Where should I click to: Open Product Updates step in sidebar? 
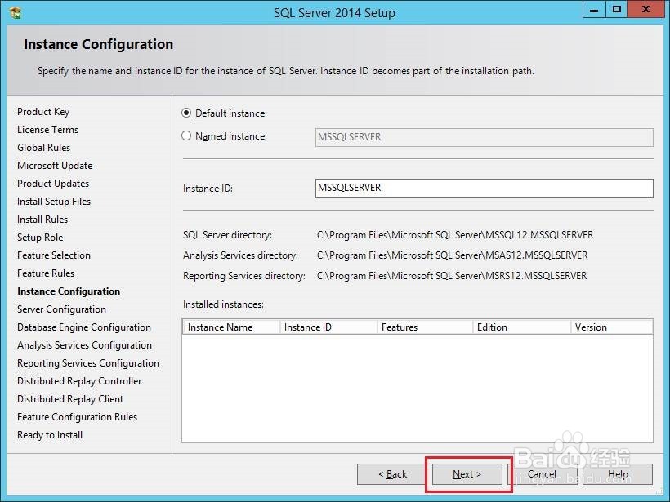pos(53,184)
